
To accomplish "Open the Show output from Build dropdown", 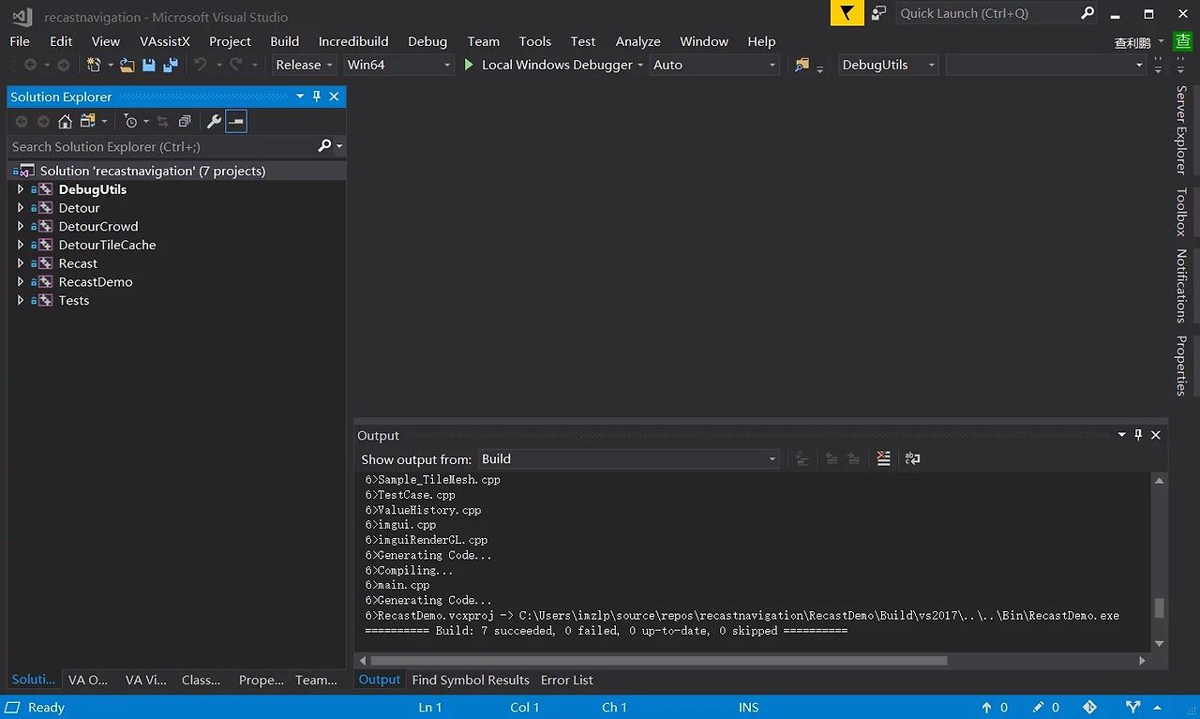I will pos(628,458).
